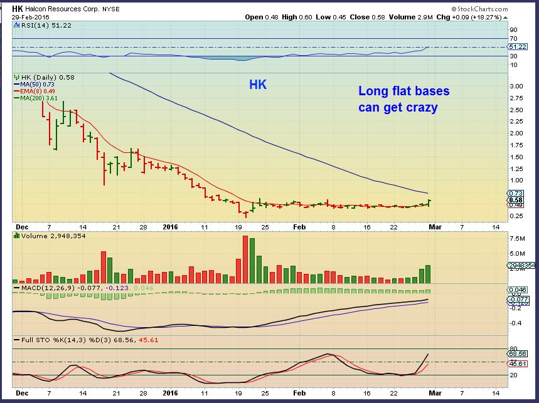Click the Open 0.48 value
Screen dimensions: 539x403
(262, 17)
